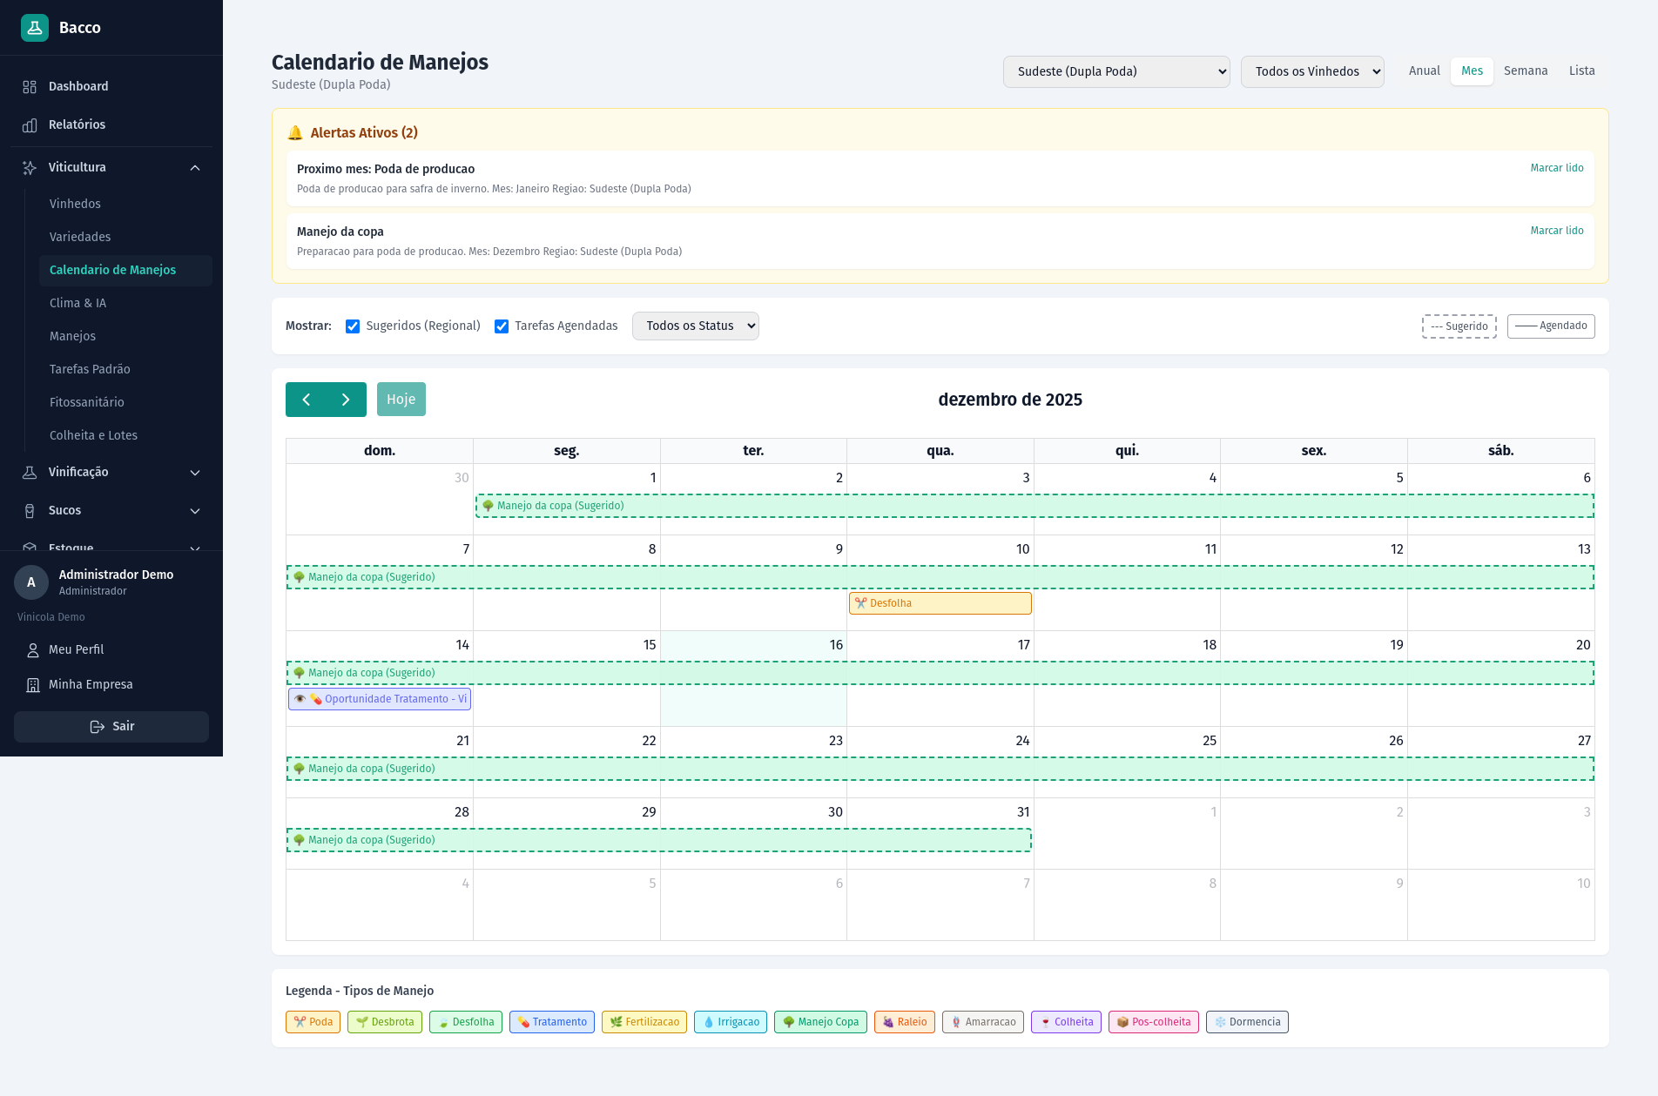
Task: Click the previous month arrow icon
Action: pyautogui.click(x=307, y=399)
